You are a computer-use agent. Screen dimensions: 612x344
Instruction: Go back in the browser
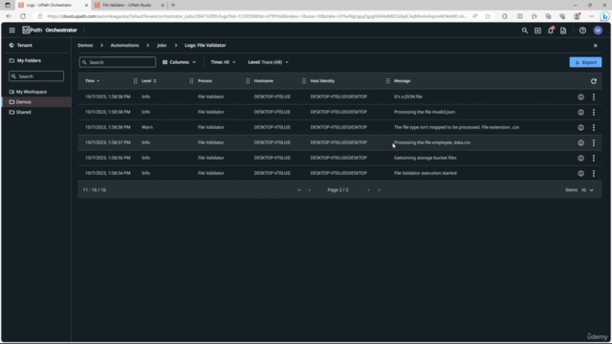tap(9, 16)
